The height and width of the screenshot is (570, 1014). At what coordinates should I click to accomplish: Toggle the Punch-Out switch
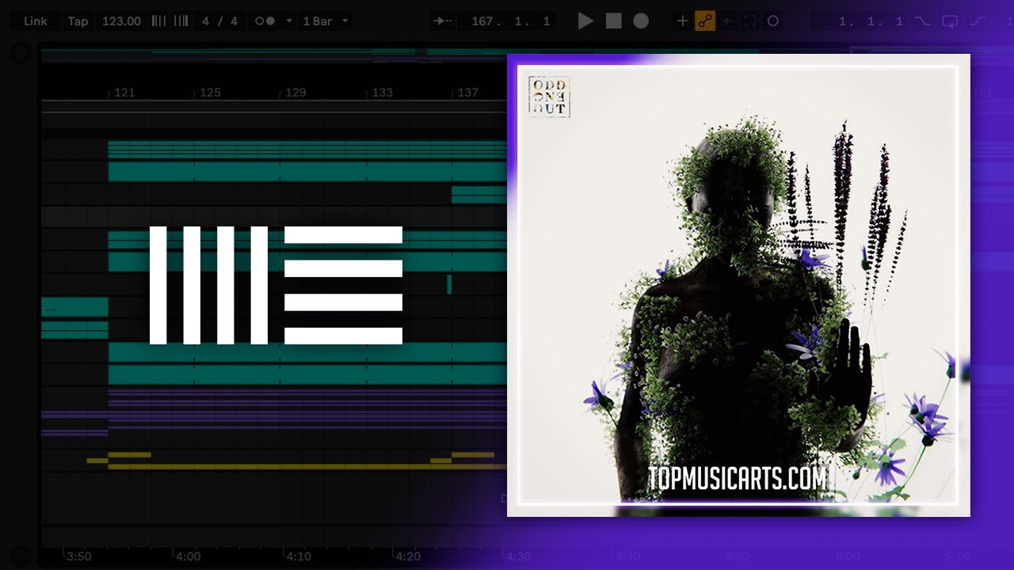(x=979, y=21)
